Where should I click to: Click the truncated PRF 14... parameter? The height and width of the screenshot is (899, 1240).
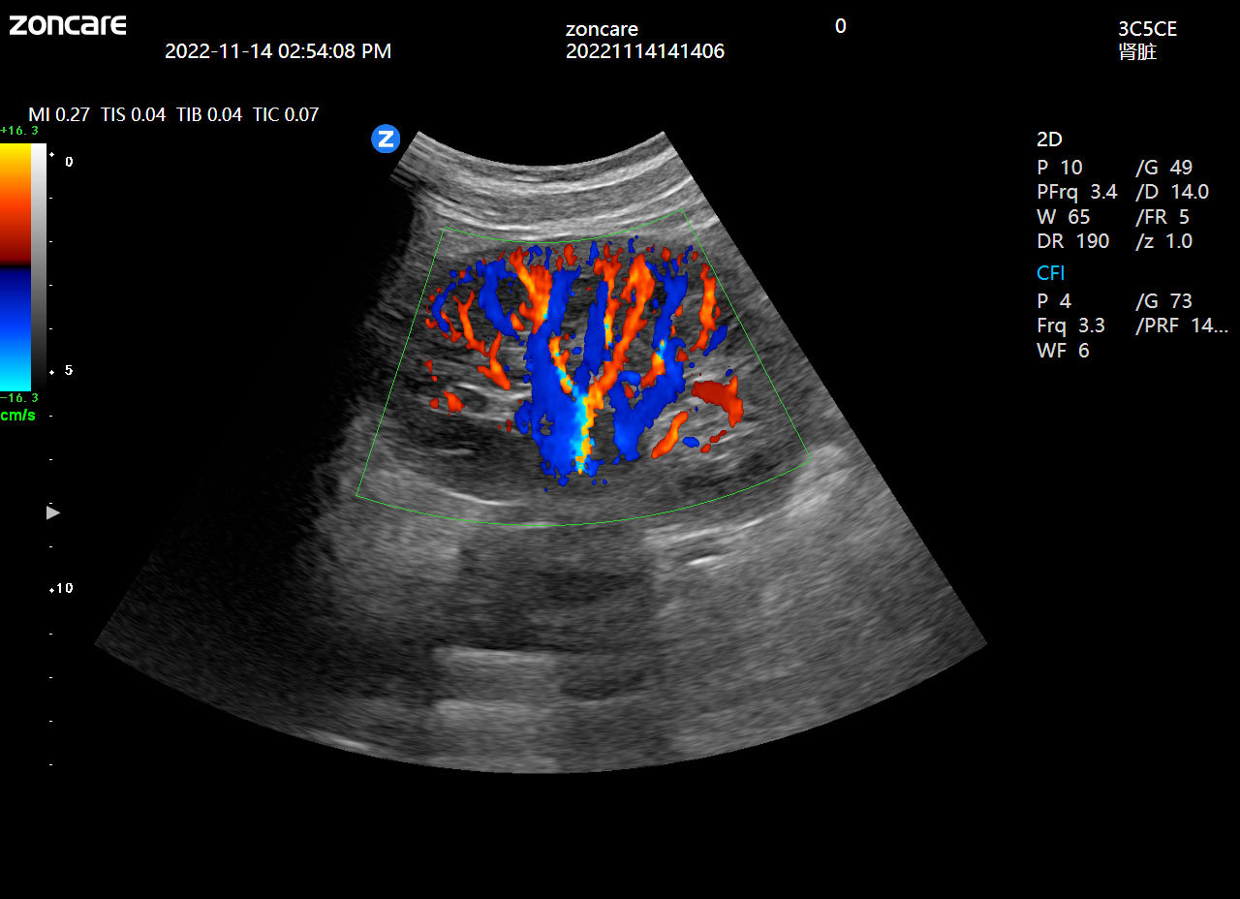coord(1181,325)
